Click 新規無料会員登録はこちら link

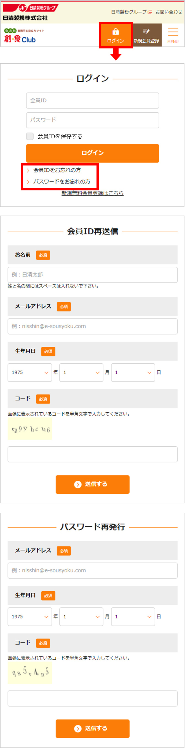(93, 193)
